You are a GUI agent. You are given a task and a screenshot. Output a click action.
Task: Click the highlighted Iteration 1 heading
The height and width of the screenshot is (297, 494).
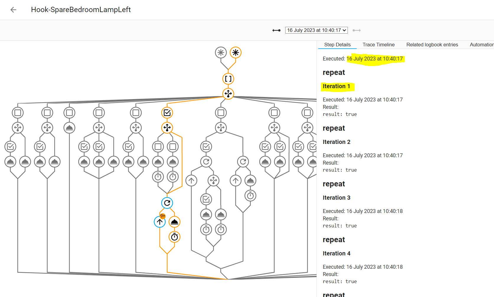click(337, 86)
